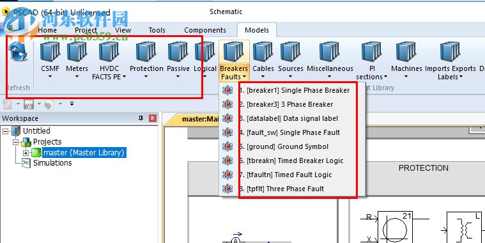Image resolution: width=485 pixels, height=243 pixels.
Task: Open the Sources models library icon
Action: [x=290, y=52]
